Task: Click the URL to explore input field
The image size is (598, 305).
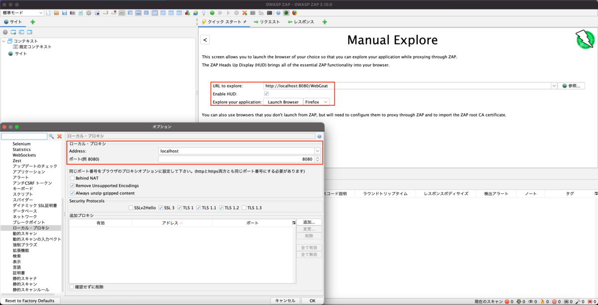Action: (x=407, y=86)
